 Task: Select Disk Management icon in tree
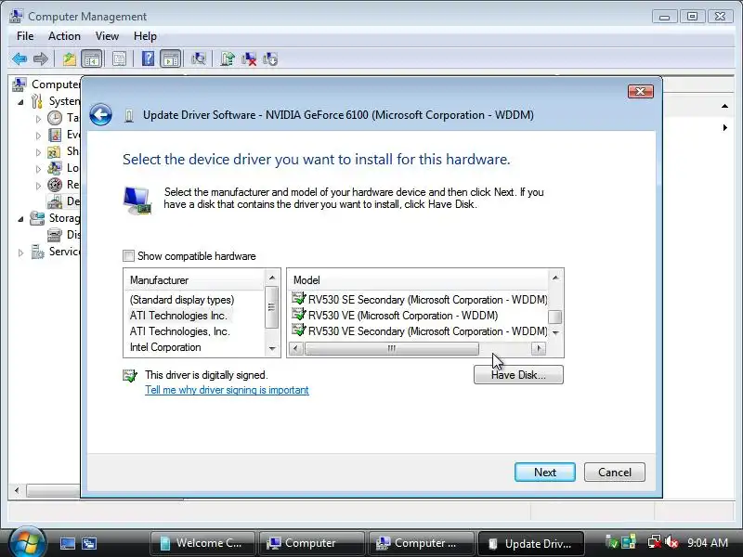click(55, 235)
